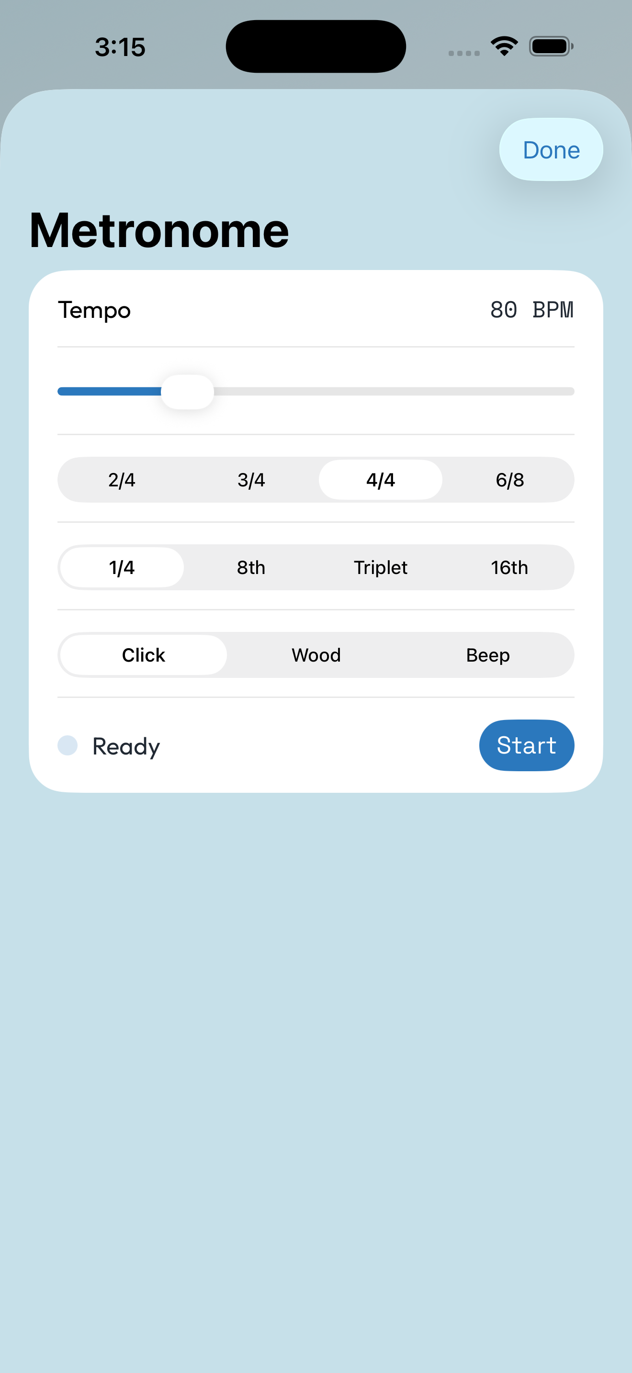The image size is (632, 1373).
Task: Enable Triplet subdivision
Action: (x=380, y=567)
